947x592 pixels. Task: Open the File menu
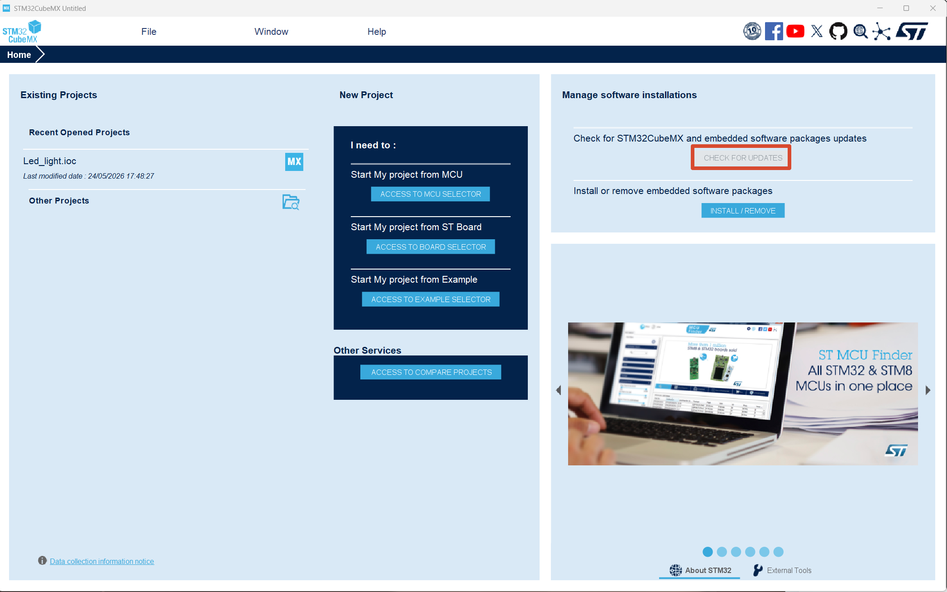(149, 32)
